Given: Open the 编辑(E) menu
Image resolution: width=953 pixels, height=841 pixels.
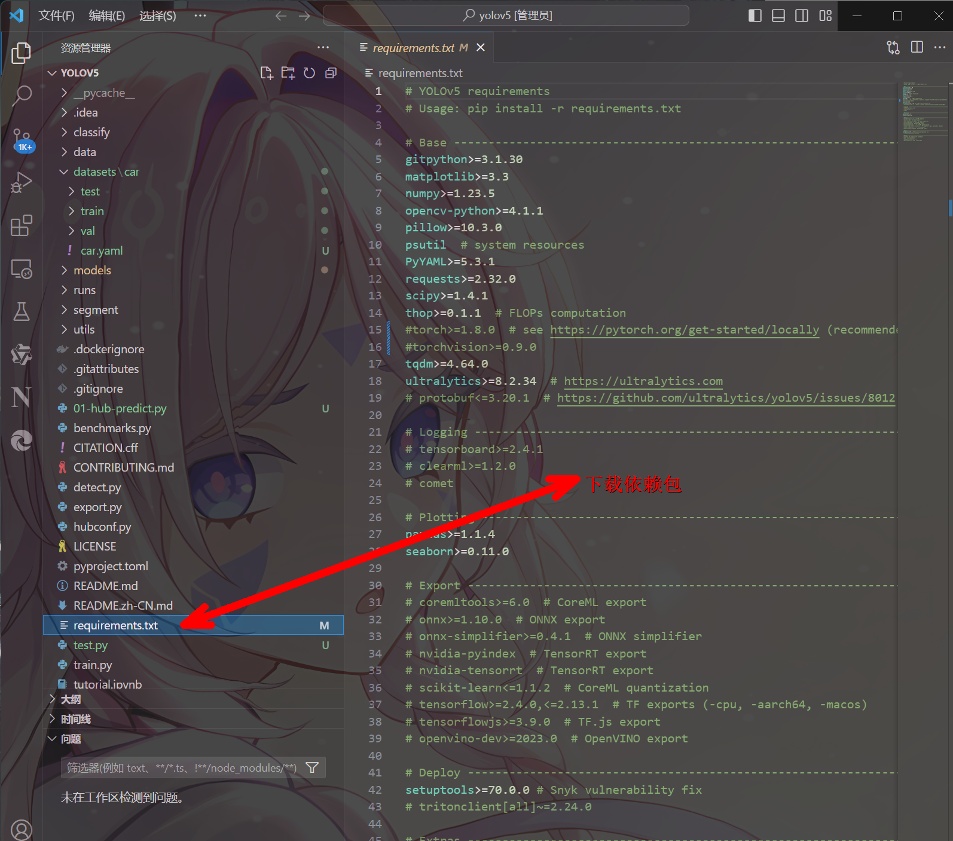Looking at the screenshot, I should point(107,16).
